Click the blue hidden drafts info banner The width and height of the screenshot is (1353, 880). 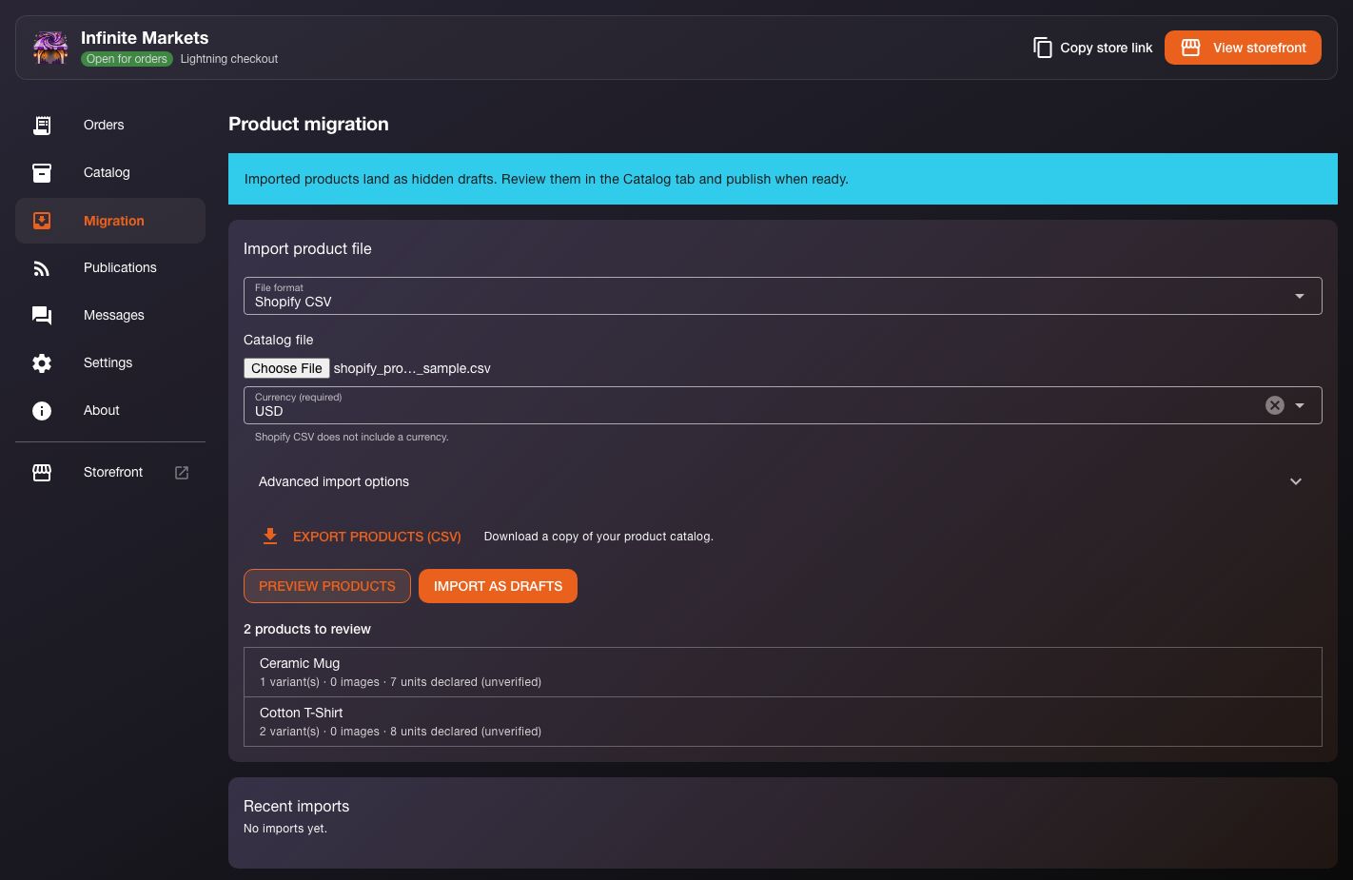click(x=783, y=179)
